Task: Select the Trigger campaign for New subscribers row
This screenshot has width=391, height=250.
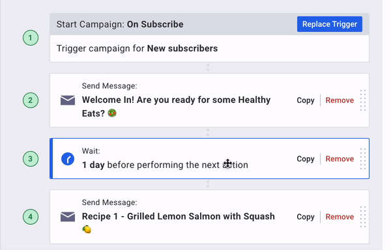Action: pyautogui.click(x=209, y=48)
